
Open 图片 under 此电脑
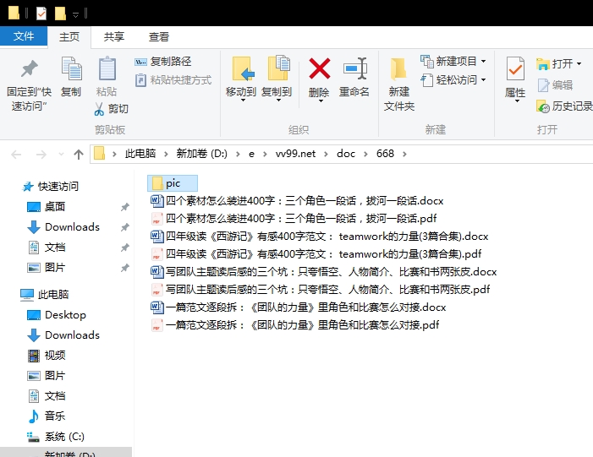[x=47, y=376]
